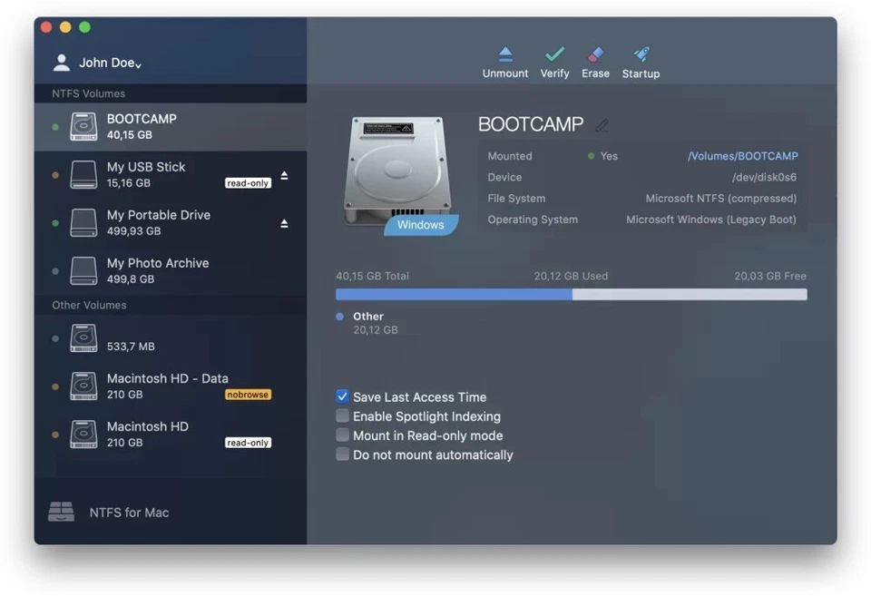Select the My Photo Archive volume
This screenshot has width=871, height=596.
click(x=159, y=270)
